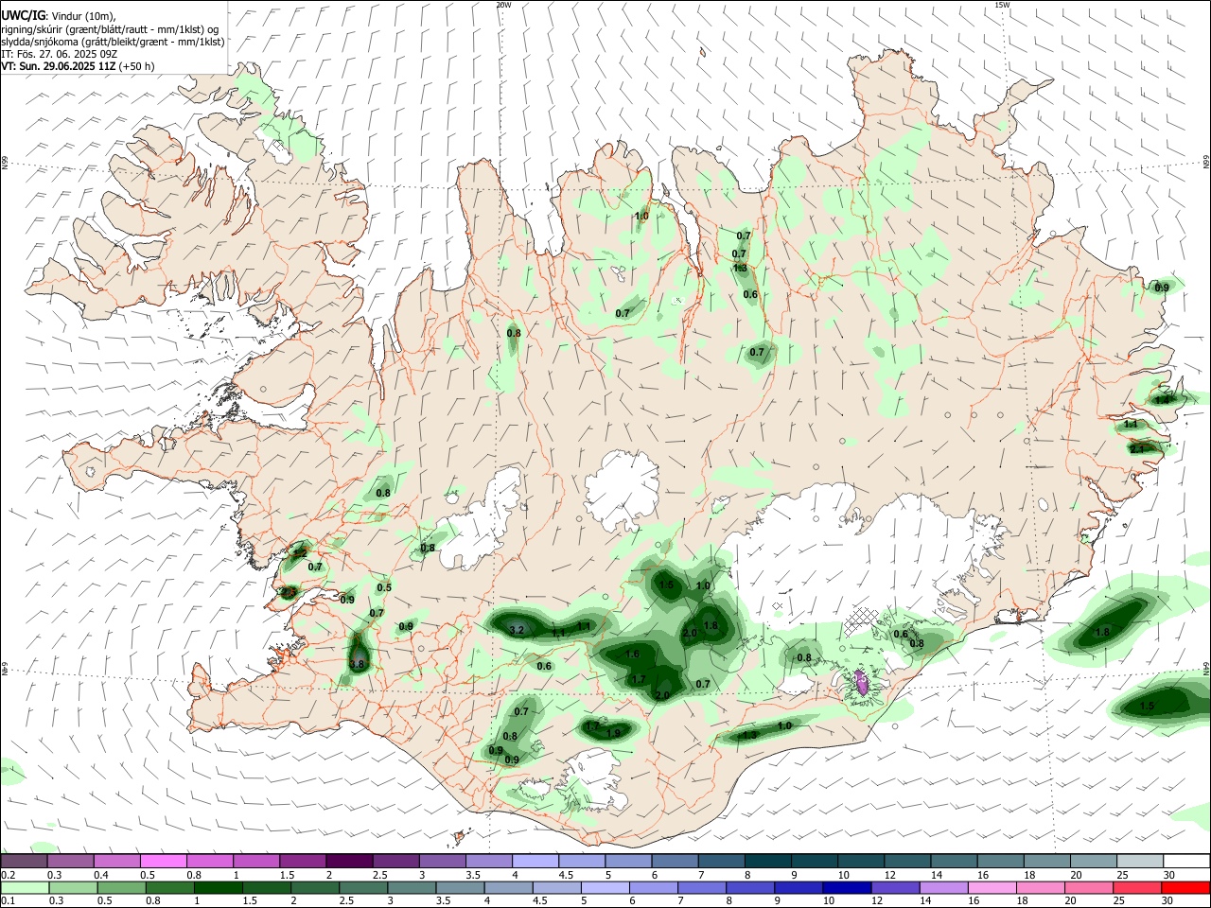
Task: Pick the darkest purple 2–2.5 snow swatch
Action: tap(350, 862)
